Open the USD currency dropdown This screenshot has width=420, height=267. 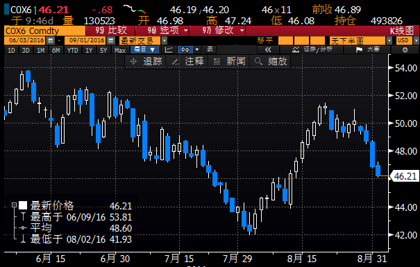404,41
